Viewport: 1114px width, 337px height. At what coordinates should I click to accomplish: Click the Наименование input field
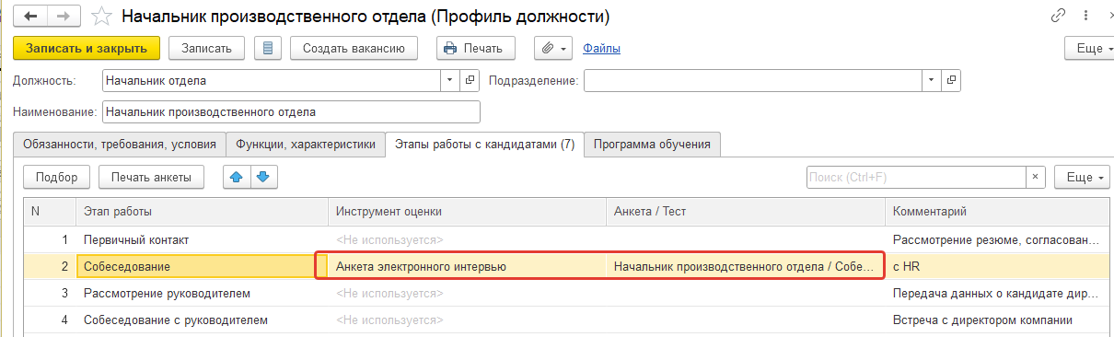pyautogui.click(x=292, y=112)
